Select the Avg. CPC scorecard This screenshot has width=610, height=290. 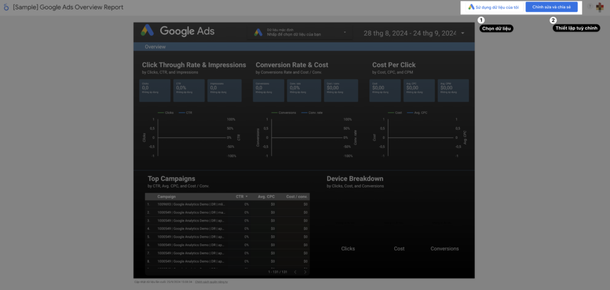point(419,91)
